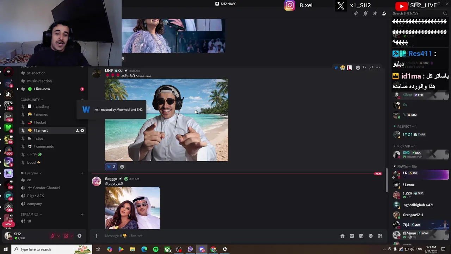This screenshot has height=254, width=451.
Task: Open pinned messages pin icon
Action: tap(375, 13)
